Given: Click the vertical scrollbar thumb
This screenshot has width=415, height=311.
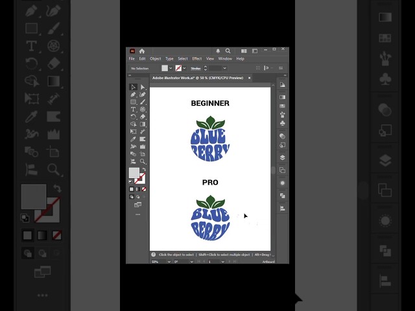Looking at the screenshot, I should click(273, 170).
